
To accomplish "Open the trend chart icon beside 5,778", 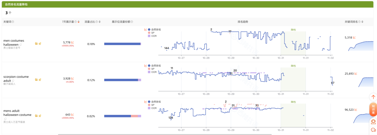I will pyautogui.click(x=72, y=42).
